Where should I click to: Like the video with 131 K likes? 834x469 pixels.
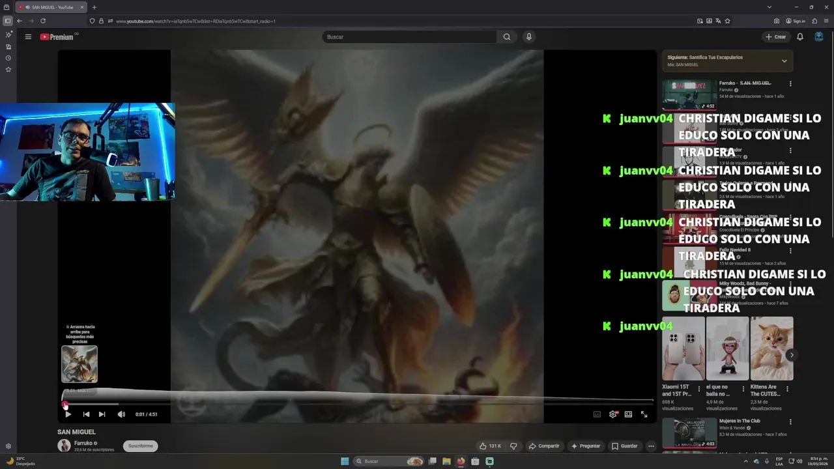pos(490,446)
